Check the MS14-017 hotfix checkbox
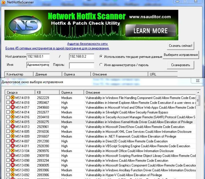Viewport: 205px width, 179px height. coord(8,107)
